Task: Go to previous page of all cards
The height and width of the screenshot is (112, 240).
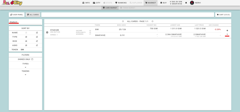Action: tap(123, 21)
